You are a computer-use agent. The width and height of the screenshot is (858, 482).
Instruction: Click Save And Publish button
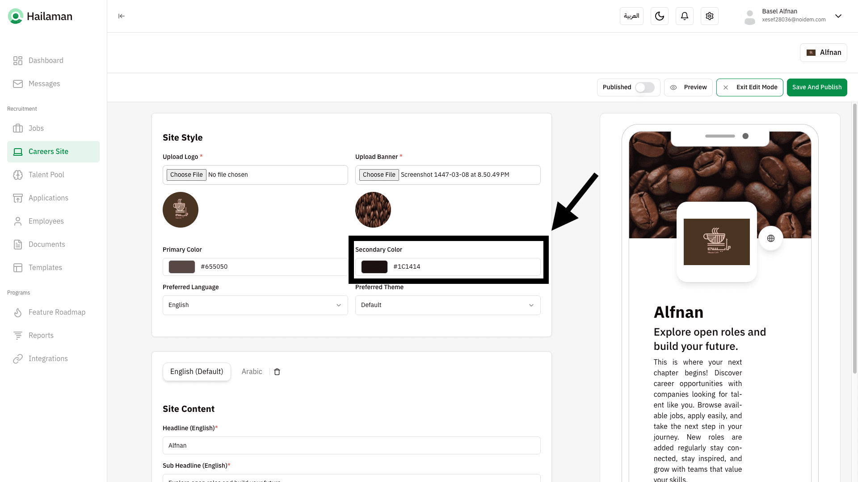click(x=816, y=87)
